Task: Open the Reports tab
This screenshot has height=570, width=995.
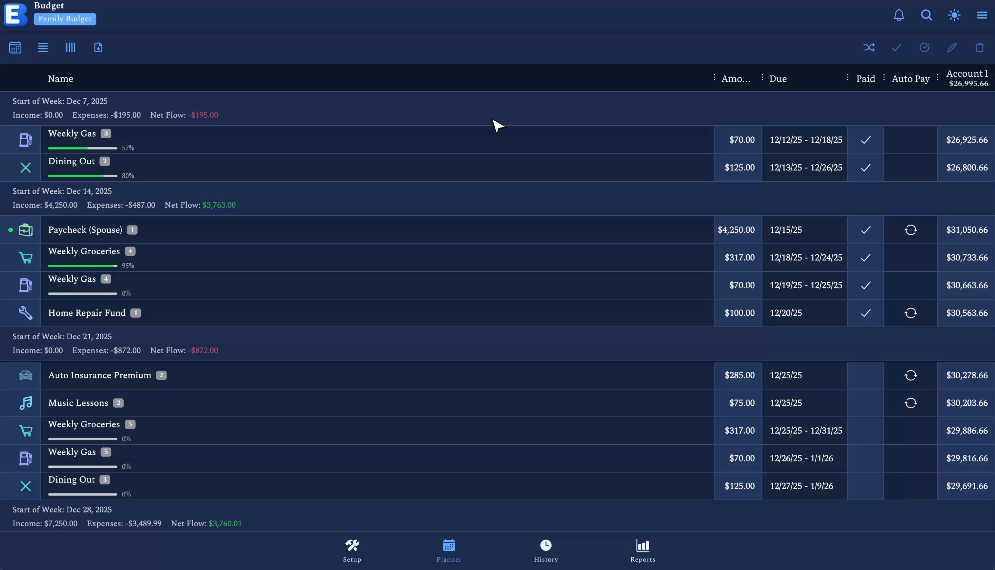Action: [x=642, y=550]
